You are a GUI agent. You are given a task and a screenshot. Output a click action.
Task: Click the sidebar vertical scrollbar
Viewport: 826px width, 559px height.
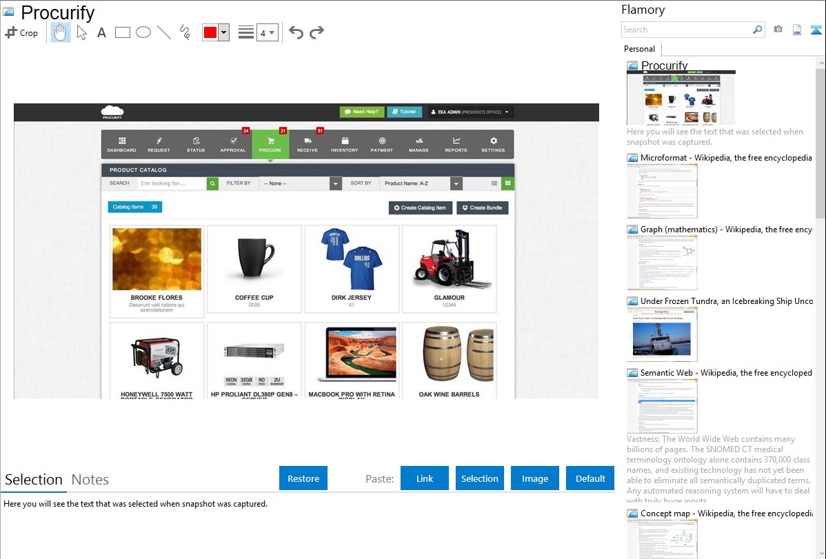click(820, 143)
